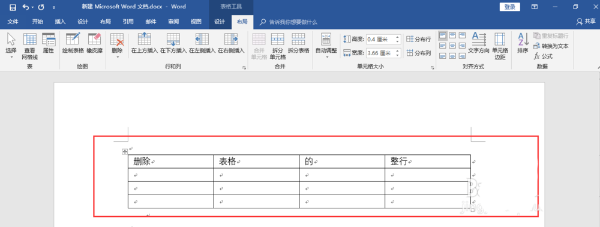This screenshot has height=227, width=600.
Task: Click the 排序 sort button
Action: (x=523, y=43)
